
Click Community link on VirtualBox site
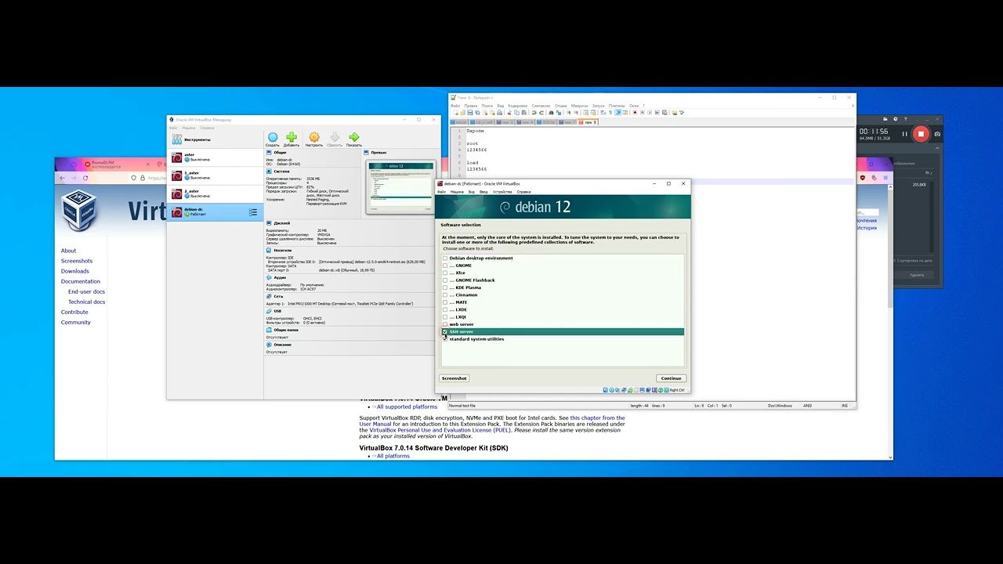76,322
